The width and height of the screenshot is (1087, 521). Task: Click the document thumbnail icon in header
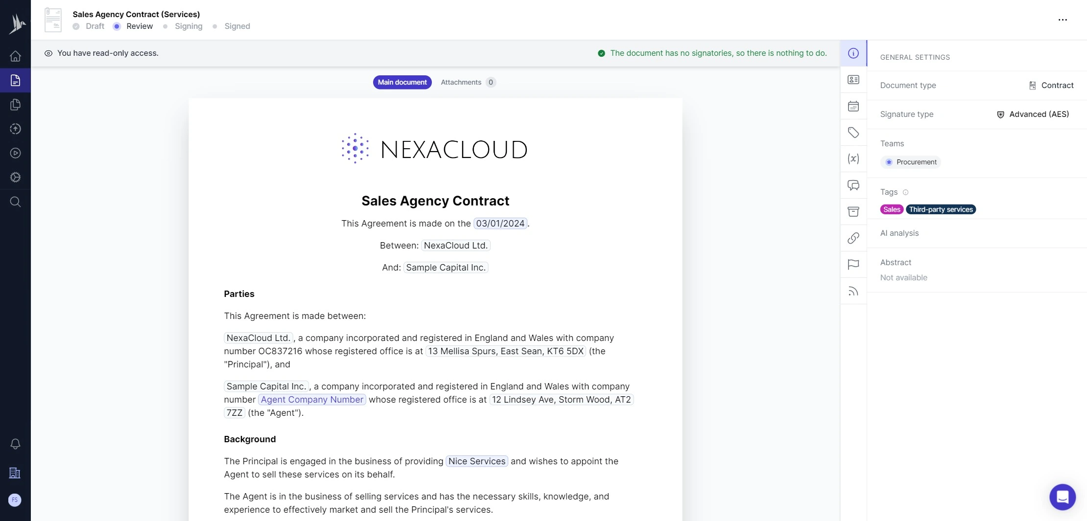click(53, 20)
